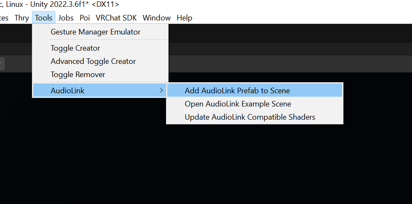Open the Jobs menu
The height and width of the screenshot is (204, 412).
(66, 18)
